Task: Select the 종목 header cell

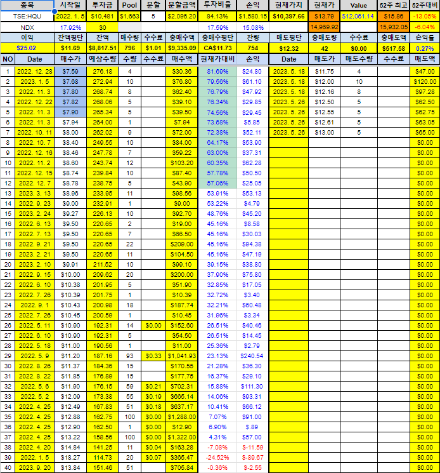Action: tap(27, 5)
